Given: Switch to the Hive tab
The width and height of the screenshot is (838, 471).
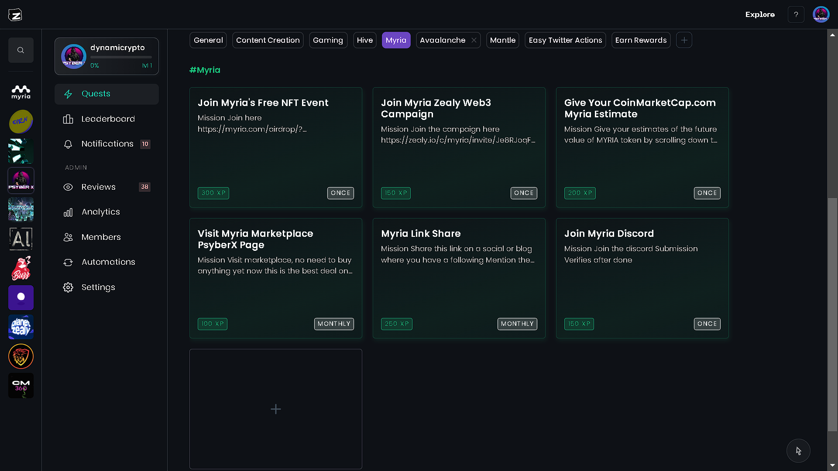Looking at the screenshot, I should 365,40.
